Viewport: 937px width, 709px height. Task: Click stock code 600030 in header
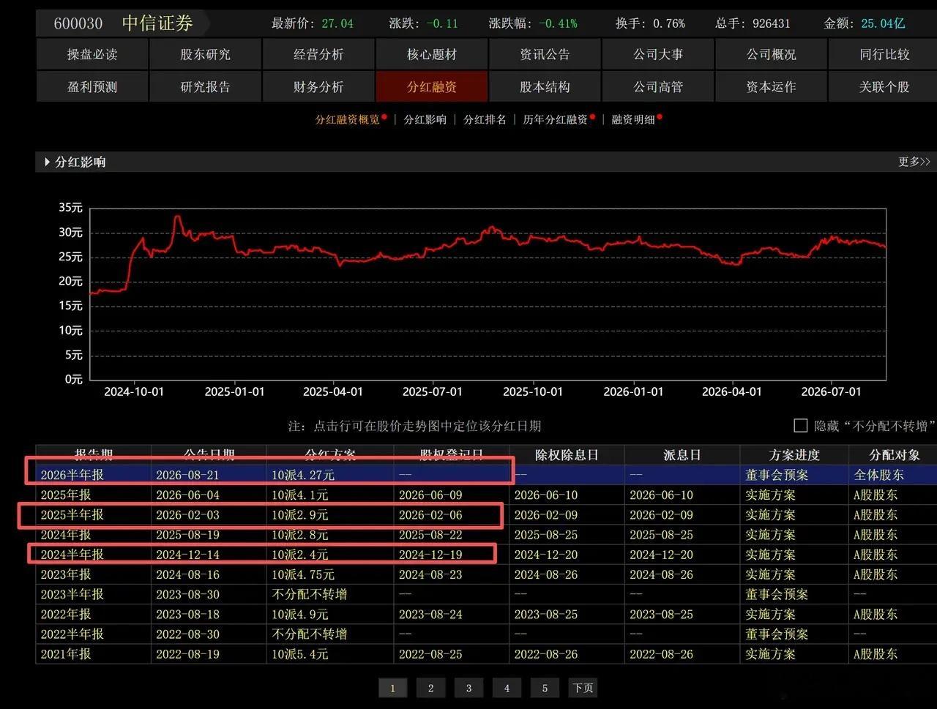click(x=78, y=23)
